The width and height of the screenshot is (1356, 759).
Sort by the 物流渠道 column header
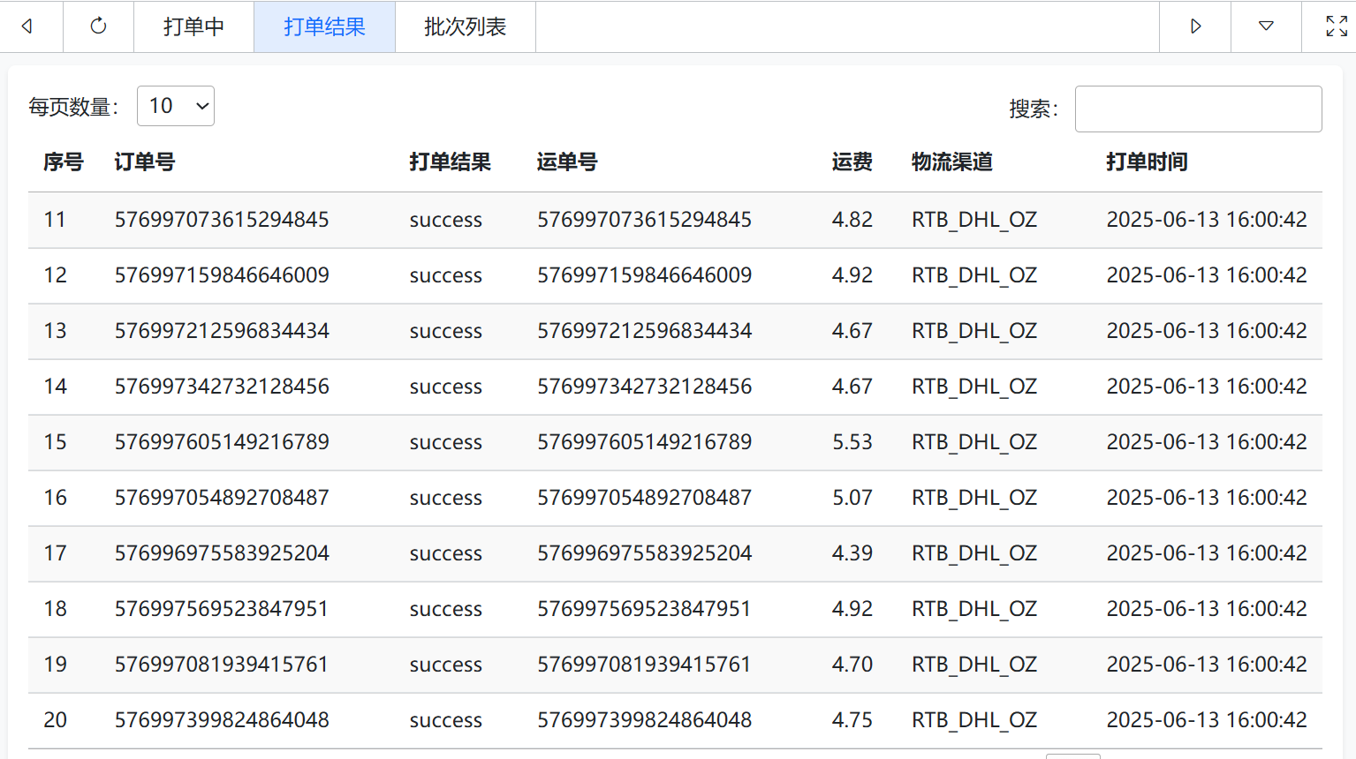click(x=952, y=162)
